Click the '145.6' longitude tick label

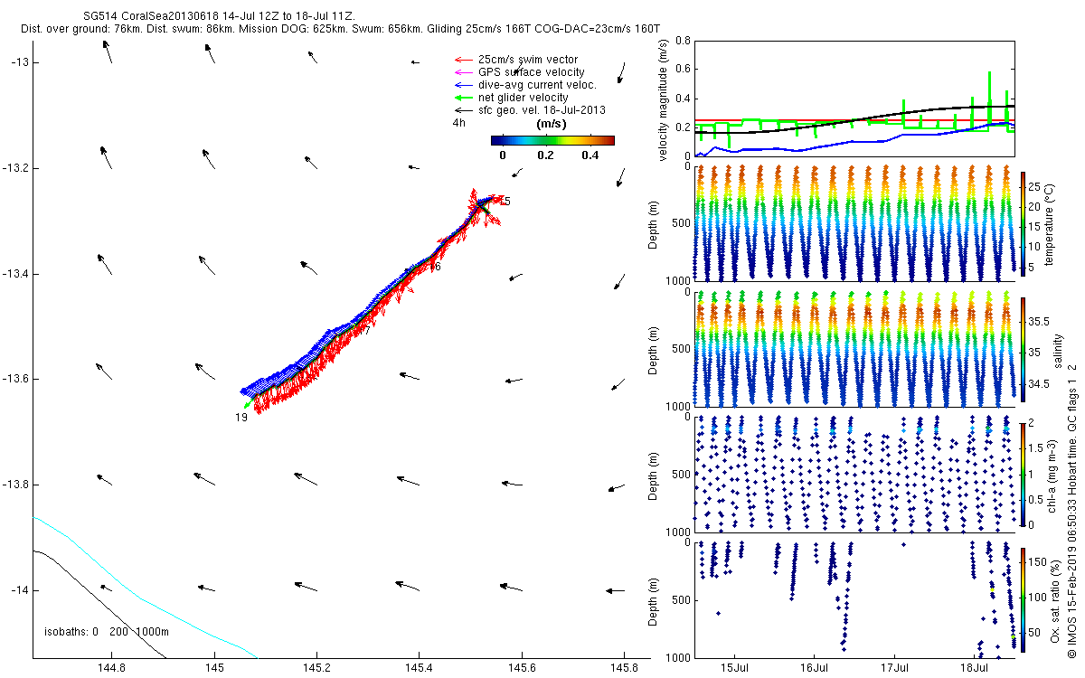(x=522, y=669)
